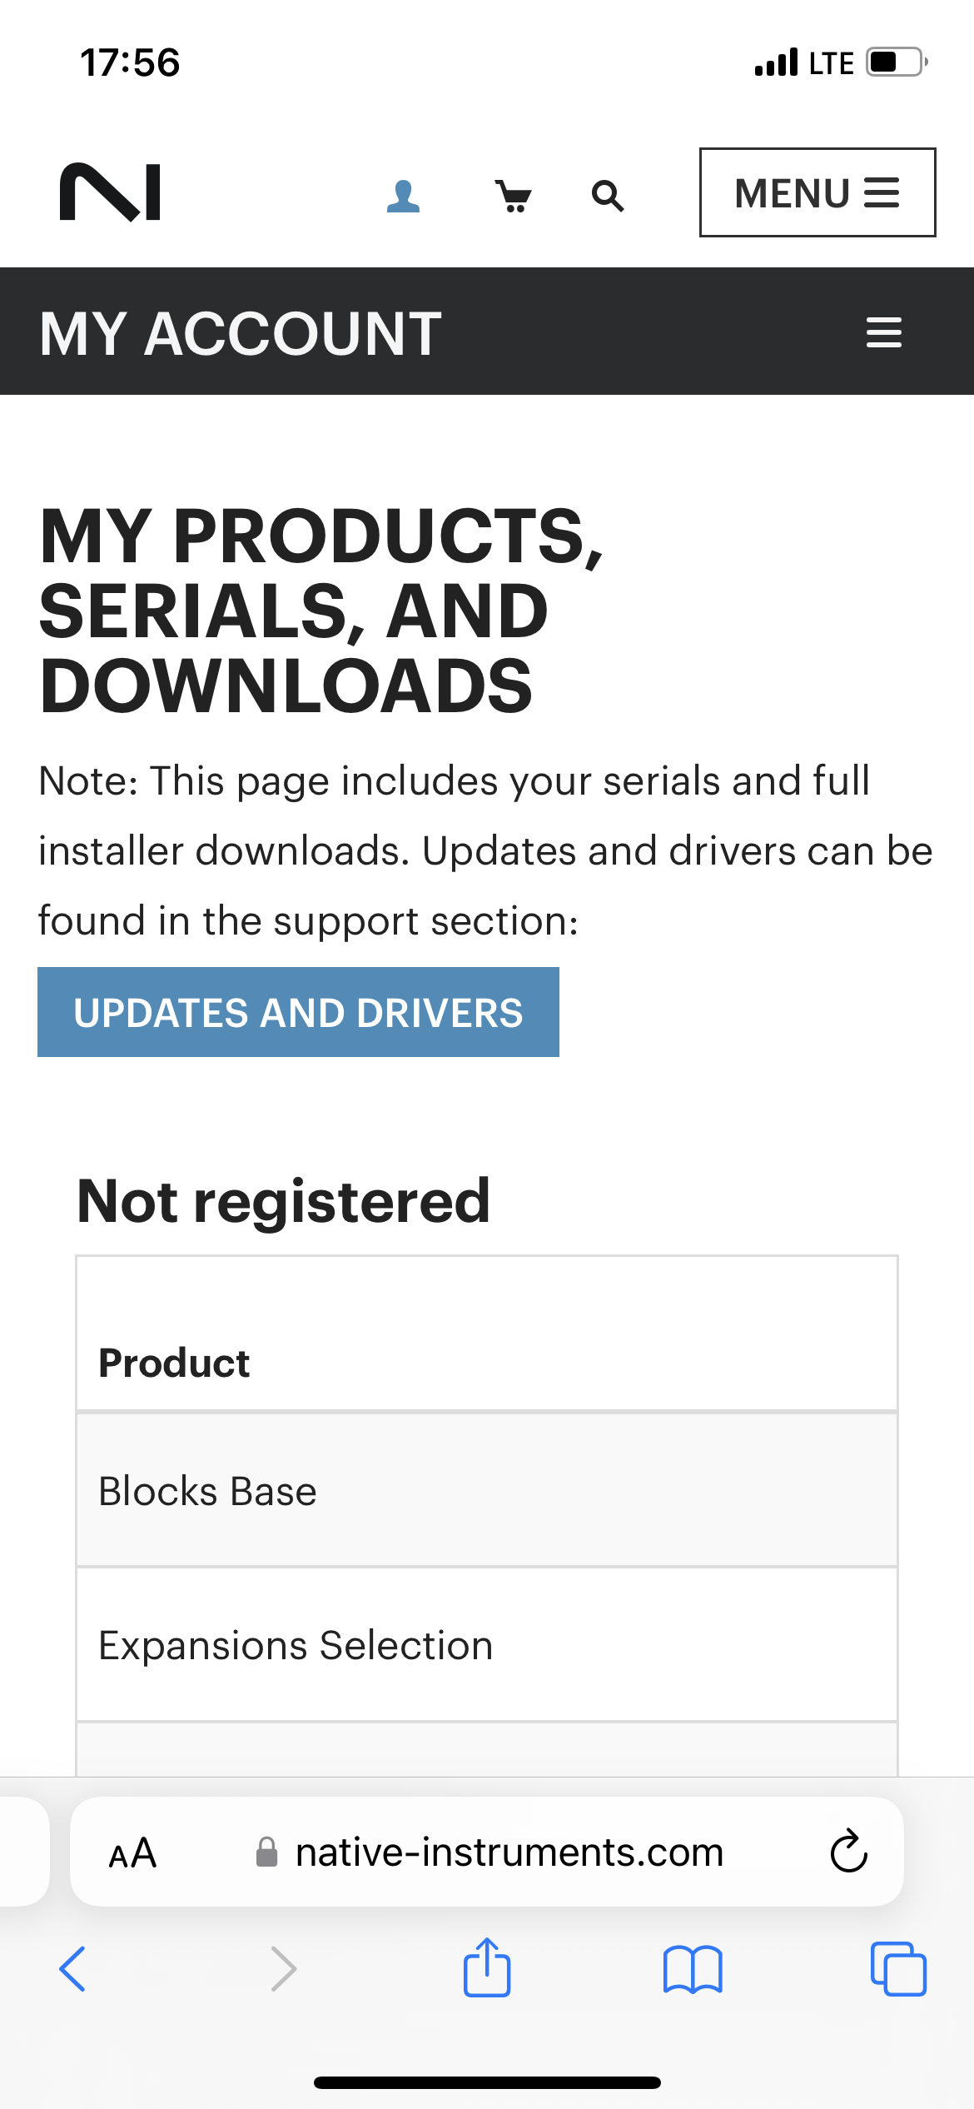Tap the Product column header
974x2109 pixels.
[174, 1364]
